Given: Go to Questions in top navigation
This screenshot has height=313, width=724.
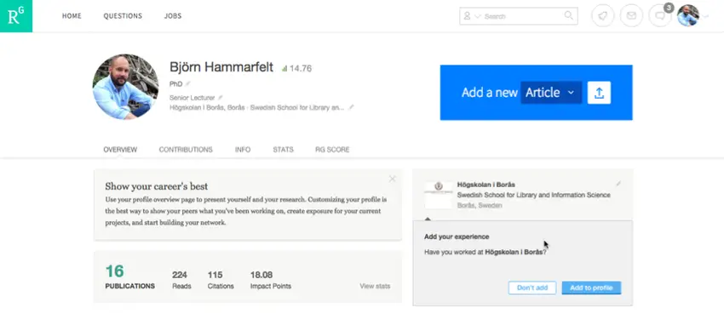Looking at the screenshot, I should pyautogui.click(x=123, y=16).
